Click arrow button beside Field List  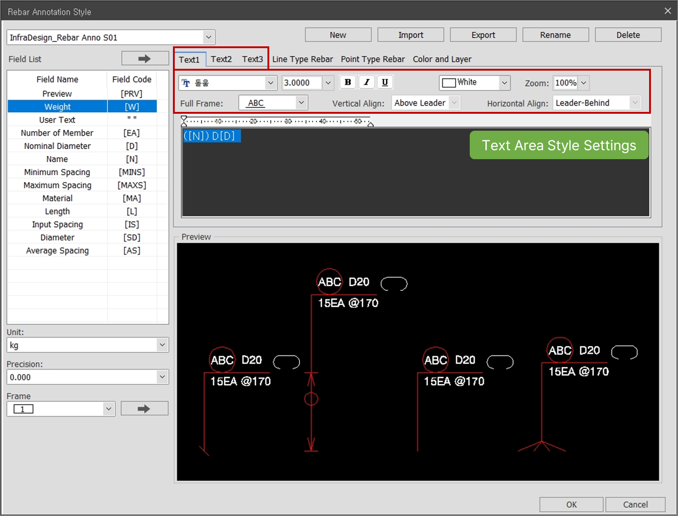point(145,59)
